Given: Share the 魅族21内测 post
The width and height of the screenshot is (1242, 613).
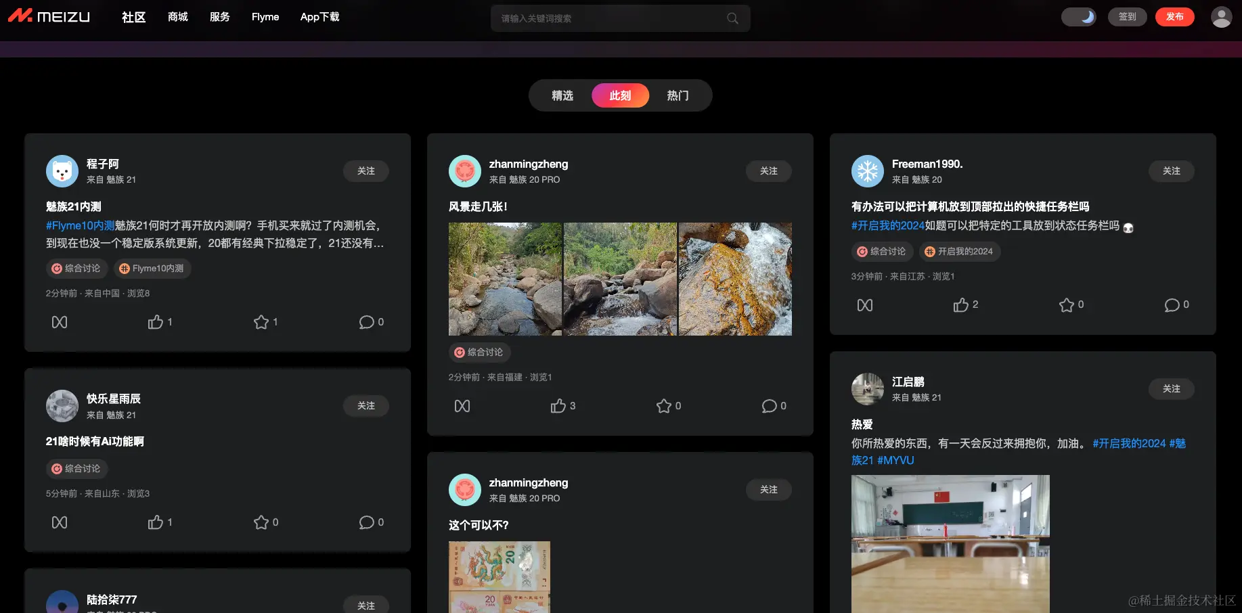Looking at the screenshot, I should 60,322.
